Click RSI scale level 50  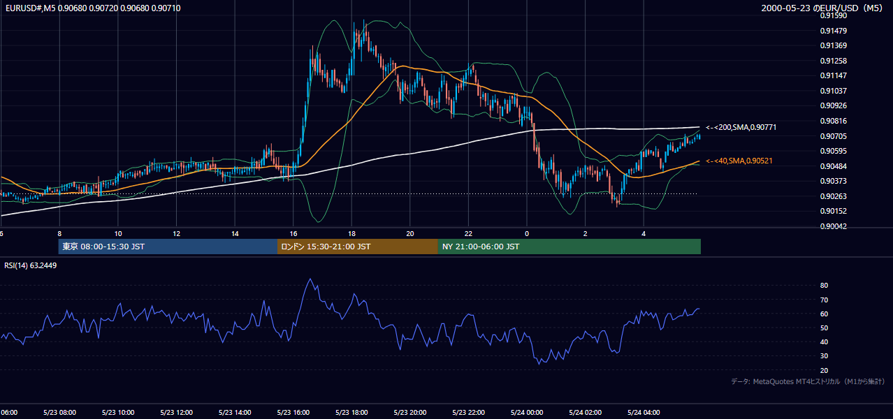[x=824, y=328]
